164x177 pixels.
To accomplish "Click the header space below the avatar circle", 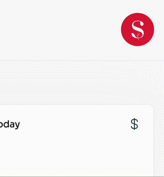I will (138, 53).
